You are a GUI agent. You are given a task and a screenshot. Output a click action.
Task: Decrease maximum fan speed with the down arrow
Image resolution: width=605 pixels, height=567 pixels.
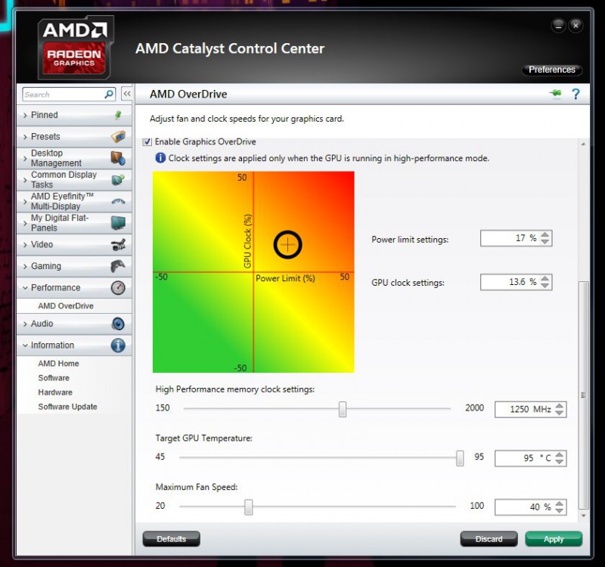click(560, 510)
